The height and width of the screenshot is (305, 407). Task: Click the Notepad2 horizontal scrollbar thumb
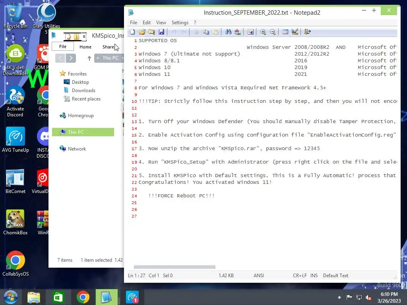pos(174,267)
